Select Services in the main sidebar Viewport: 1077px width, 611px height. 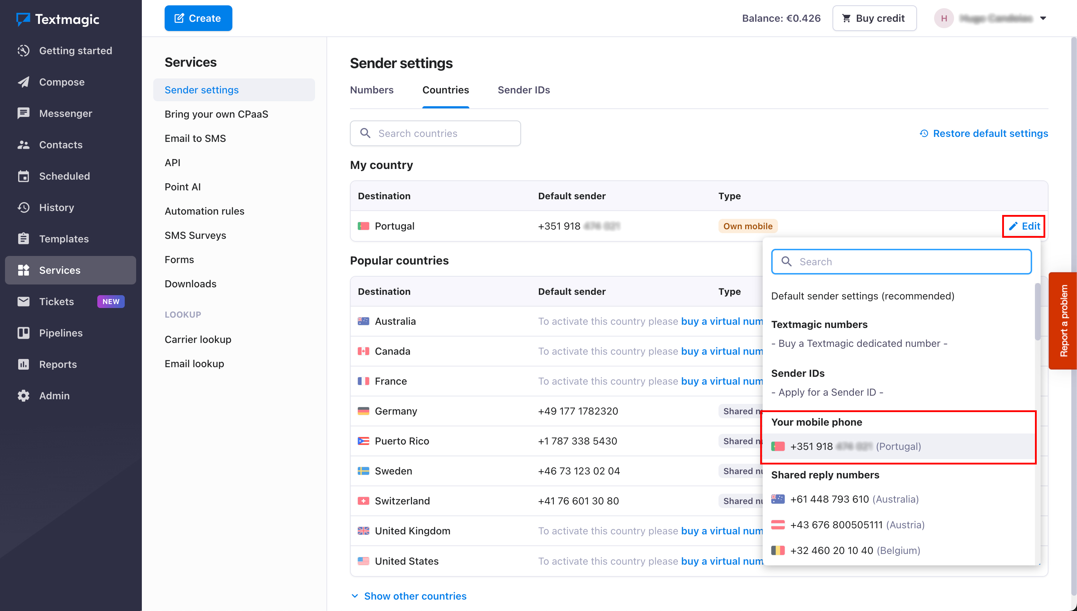tap(71, 270)
